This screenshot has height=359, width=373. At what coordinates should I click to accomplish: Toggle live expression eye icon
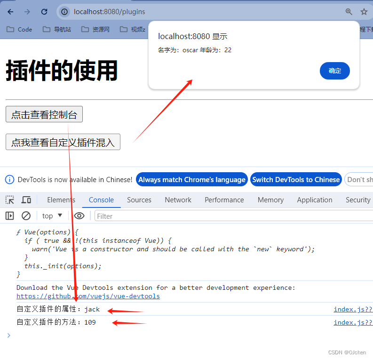tap(79, 216)
